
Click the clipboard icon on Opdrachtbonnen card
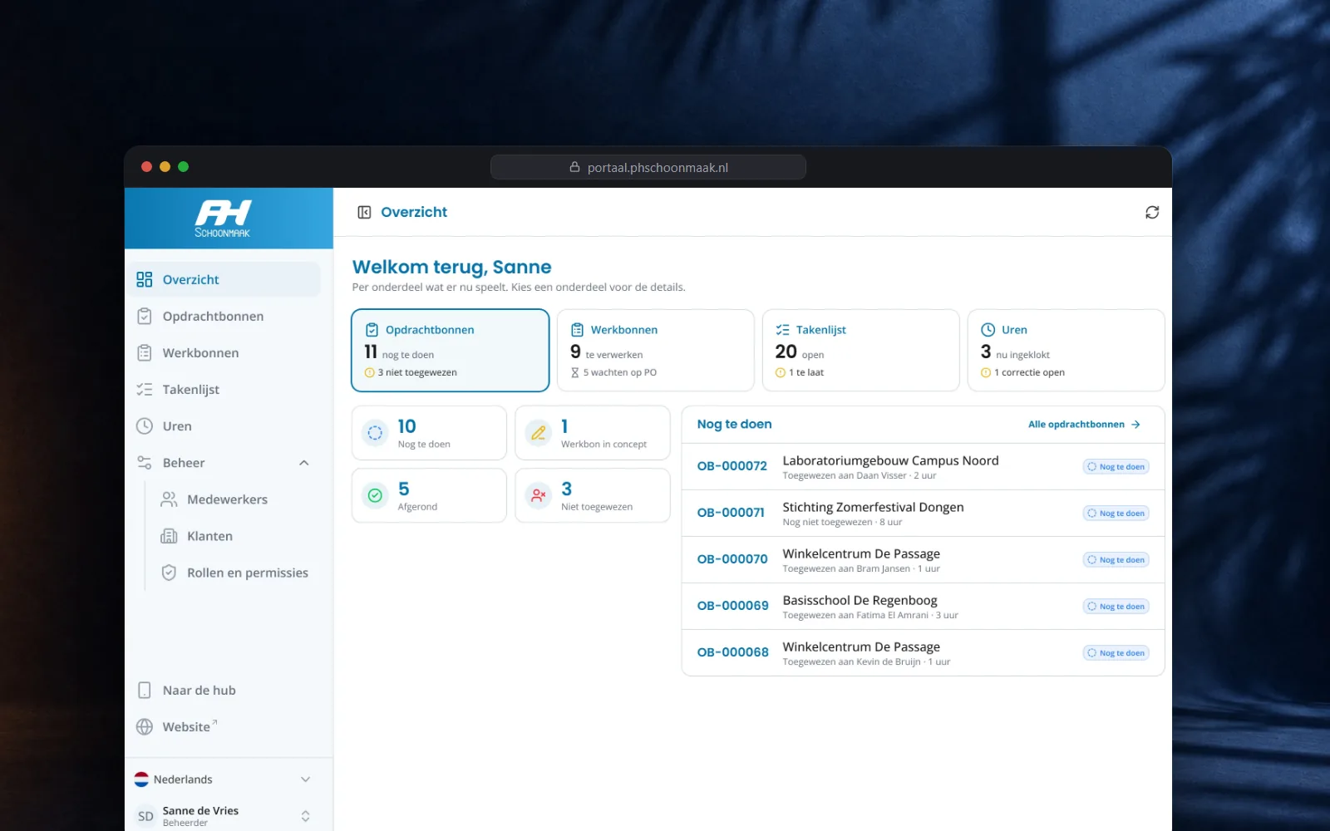(x=372, y=330)
